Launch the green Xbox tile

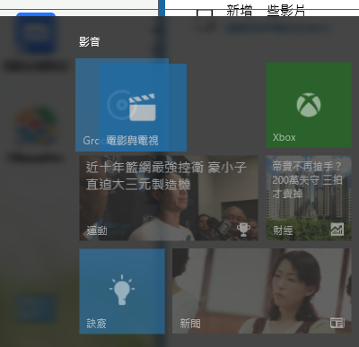(x=309, y=105)
